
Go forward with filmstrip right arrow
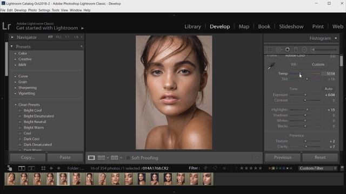pyautogui.click(x=59, y=168)
